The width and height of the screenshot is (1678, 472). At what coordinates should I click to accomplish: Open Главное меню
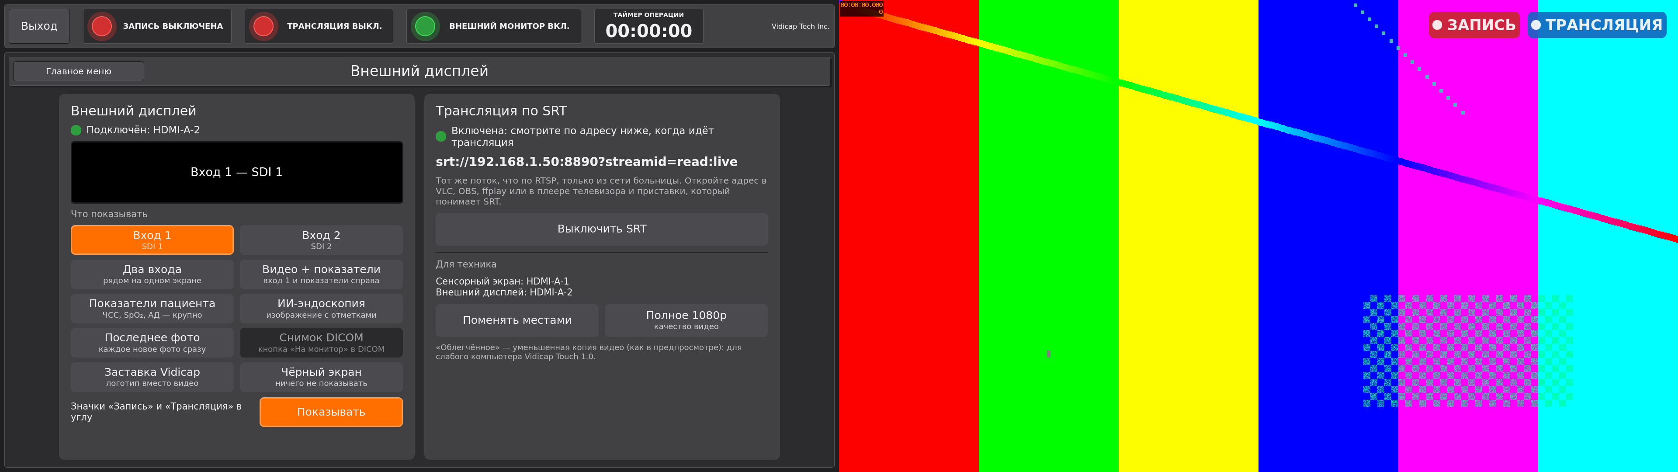click(x=79, y=71)
